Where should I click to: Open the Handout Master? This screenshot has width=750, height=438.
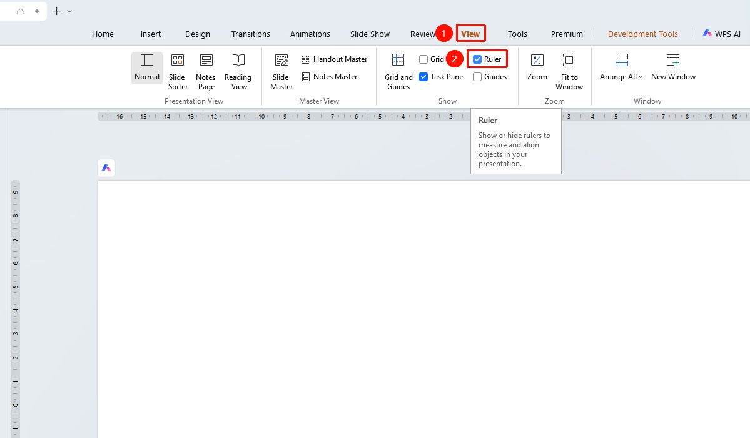click(x=335, y=59)
